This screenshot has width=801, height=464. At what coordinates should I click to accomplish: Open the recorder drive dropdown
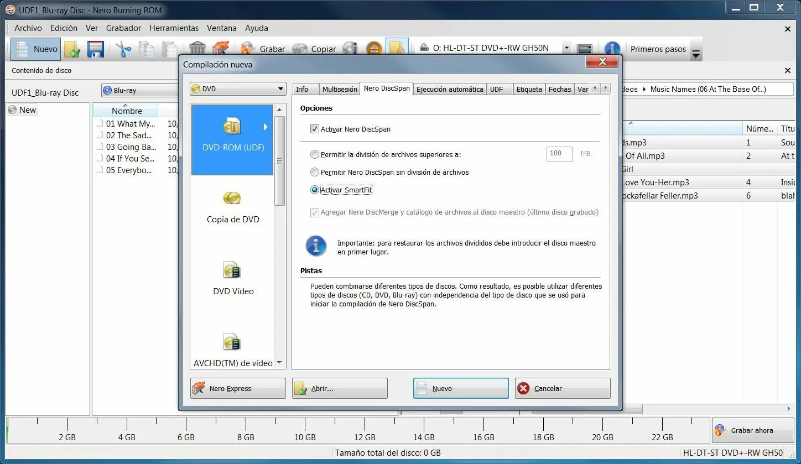pyautogui.click(x=566, y=48)
